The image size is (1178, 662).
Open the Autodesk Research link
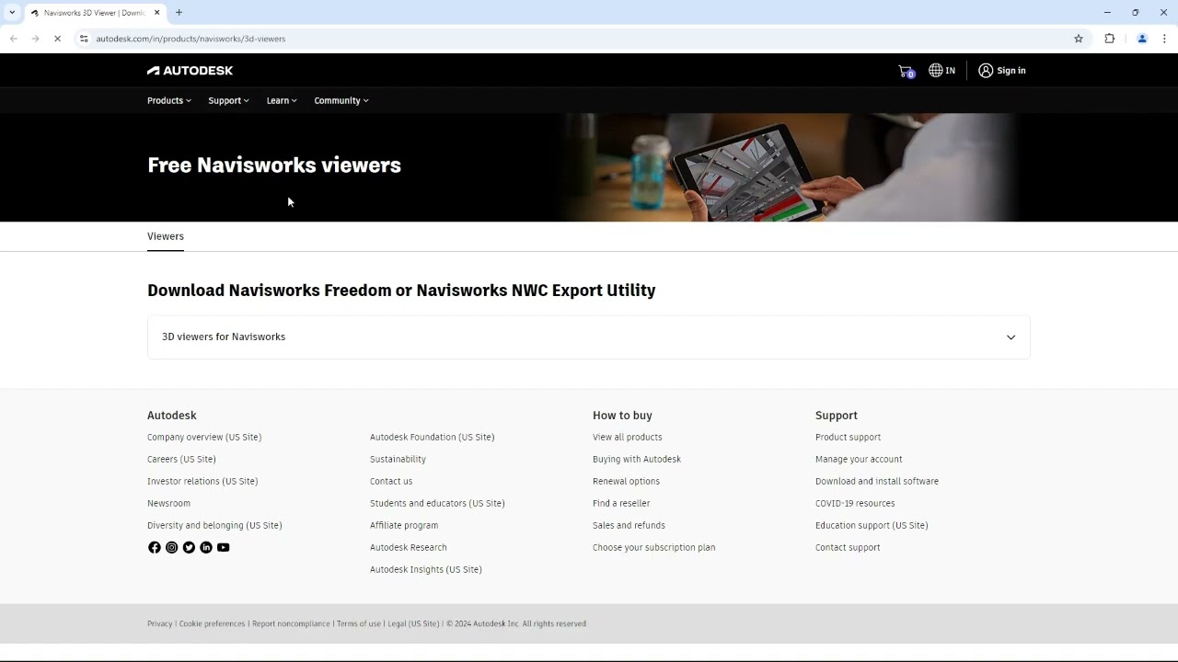coord(409,548)
